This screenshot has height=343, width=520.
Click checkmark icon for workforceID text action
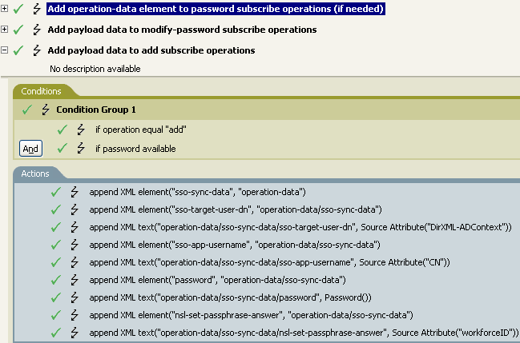[56, 333]
